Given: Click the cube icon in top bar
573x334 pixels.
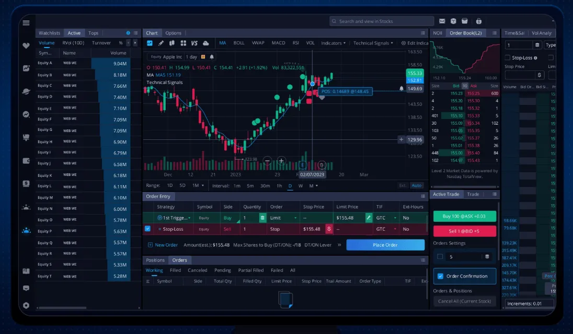Looking at the screenshot, I should (x=453, y=21).
